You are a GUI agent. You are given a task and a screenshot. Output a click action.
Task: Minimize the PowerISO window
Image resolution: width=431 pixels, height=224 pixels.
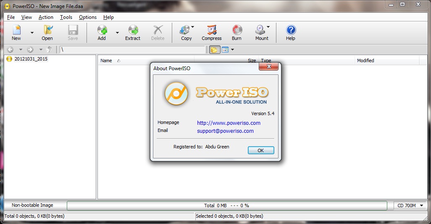tap(391, 5)
